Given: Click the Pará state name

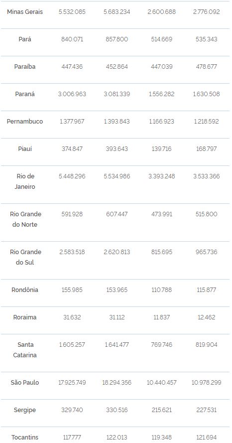Looking at the screenshot, I should pyautogui.click(x=25, y=39).
